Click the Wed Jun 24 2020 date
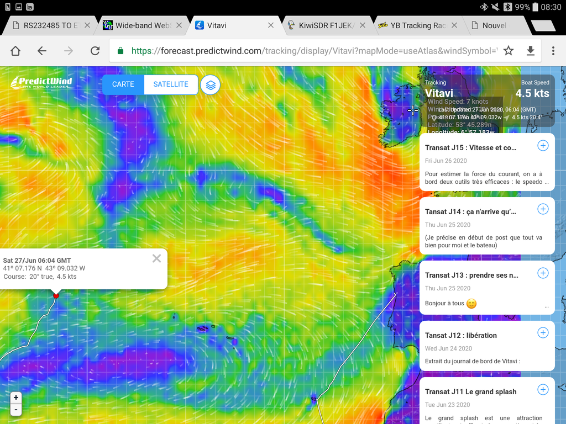 click(448, 349)
